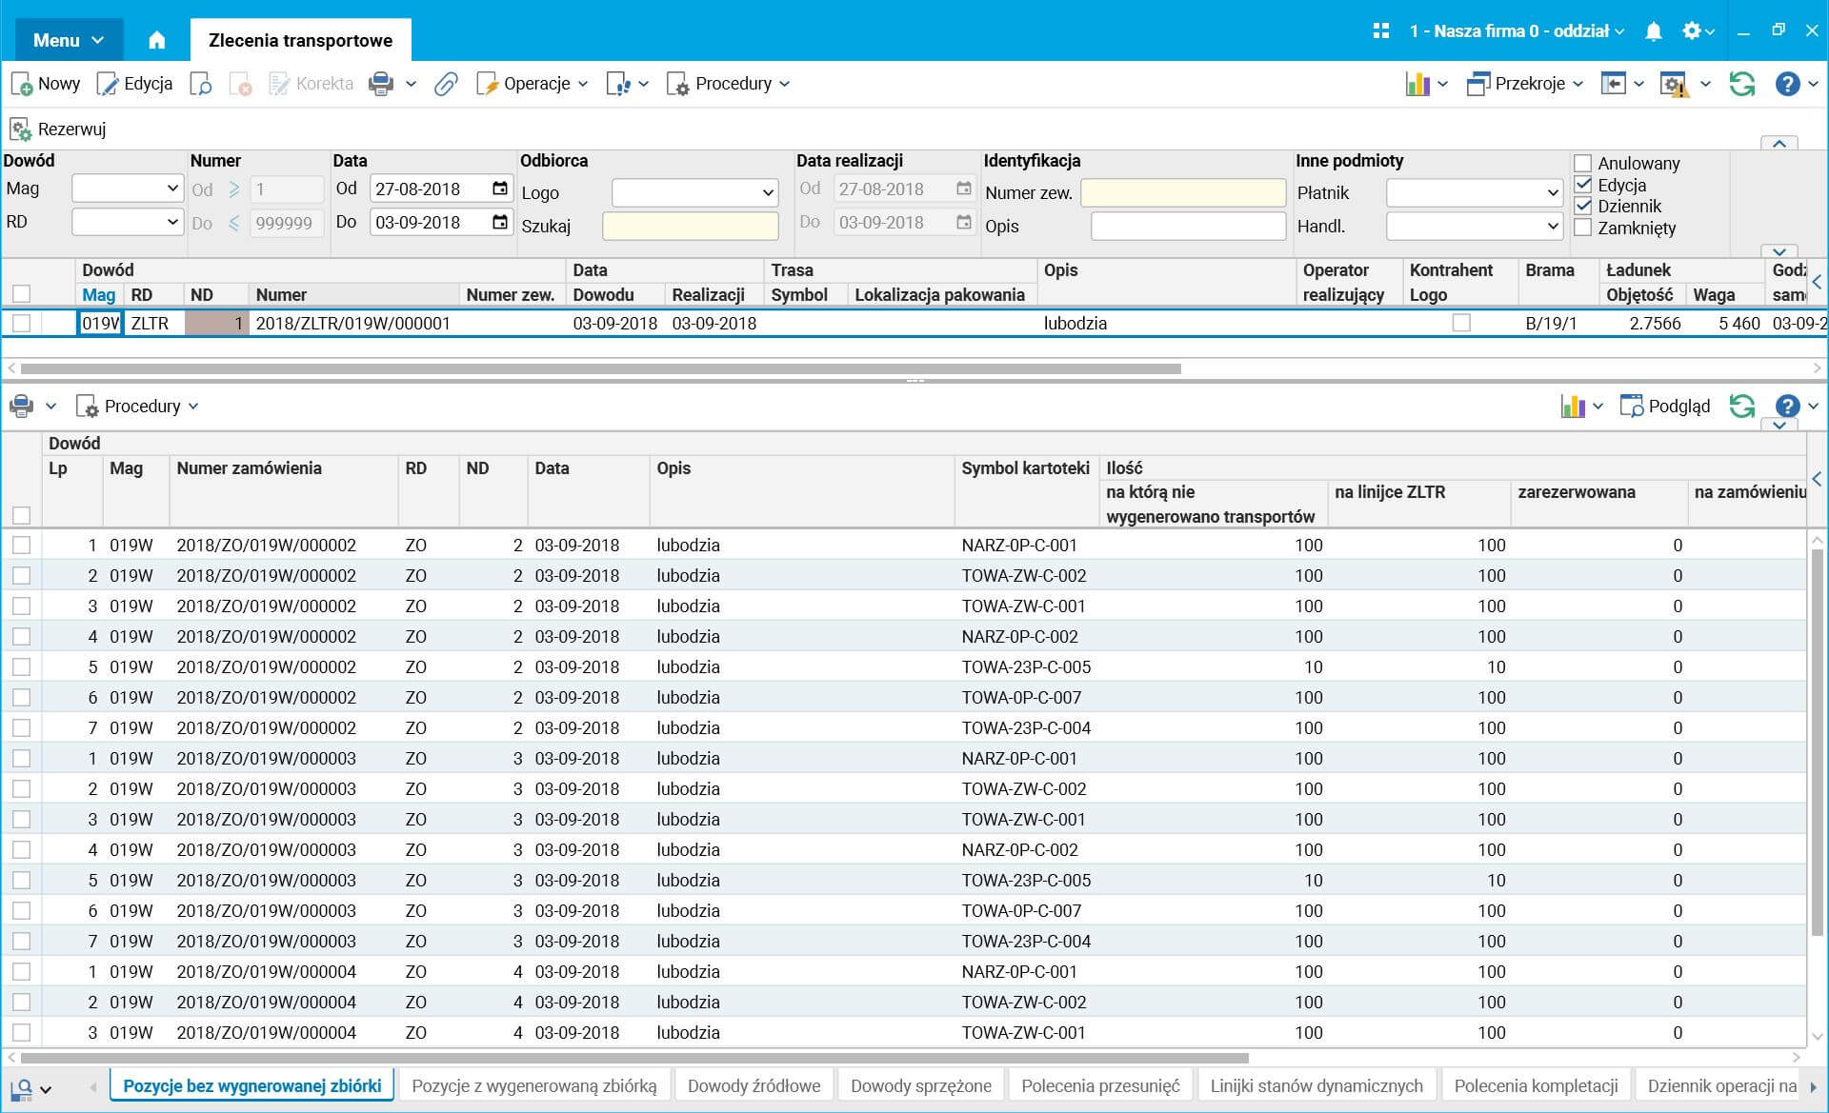This screenshot has height=1113, width=1829.
Task: Click the Szukaj input field
Action: click(x=690, y=226)
